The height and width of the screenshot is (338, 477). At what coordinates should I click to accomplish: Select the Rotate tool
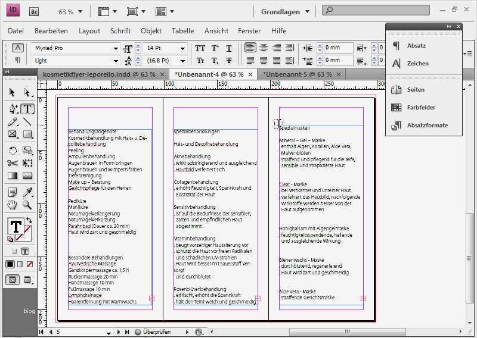tap(13, 151)
